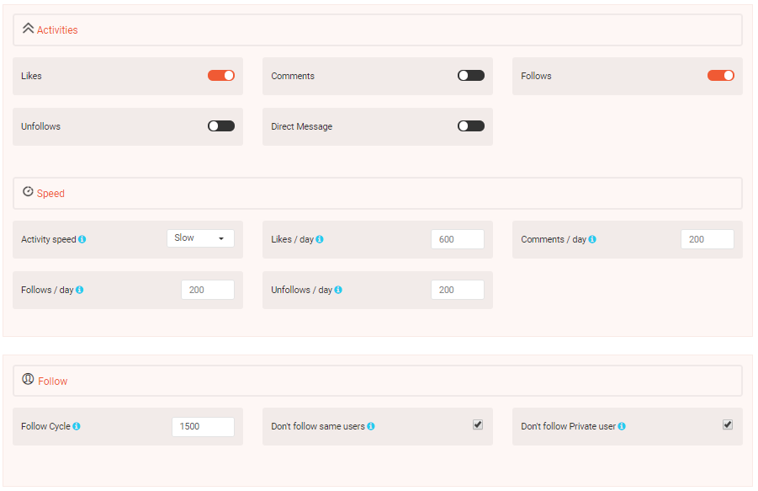Uncheck Don't follow Private user
Image resolution: width=758 pixels, height=491 pixels.
point(728,424)
